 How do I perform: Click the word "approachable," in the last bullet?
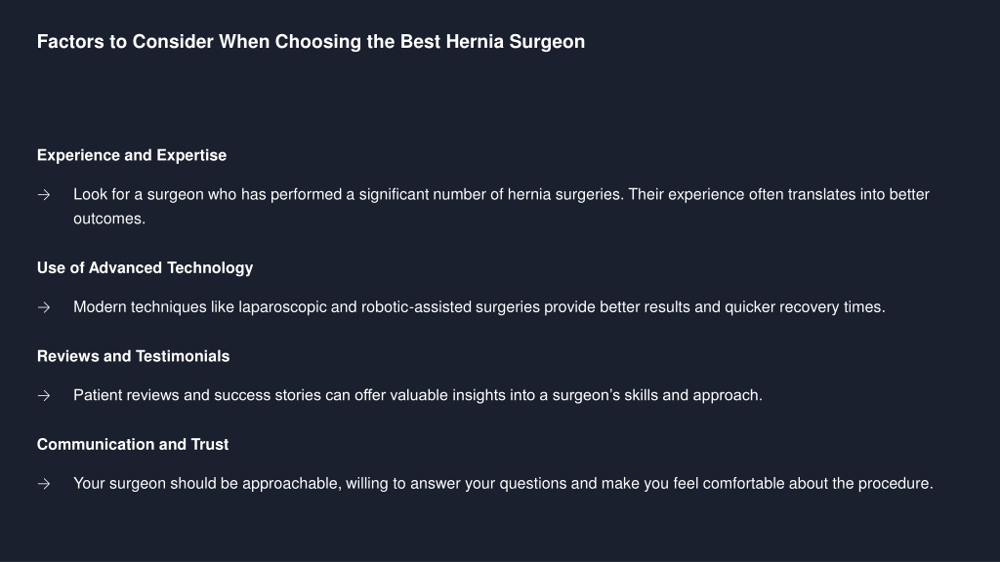(292, 484)
